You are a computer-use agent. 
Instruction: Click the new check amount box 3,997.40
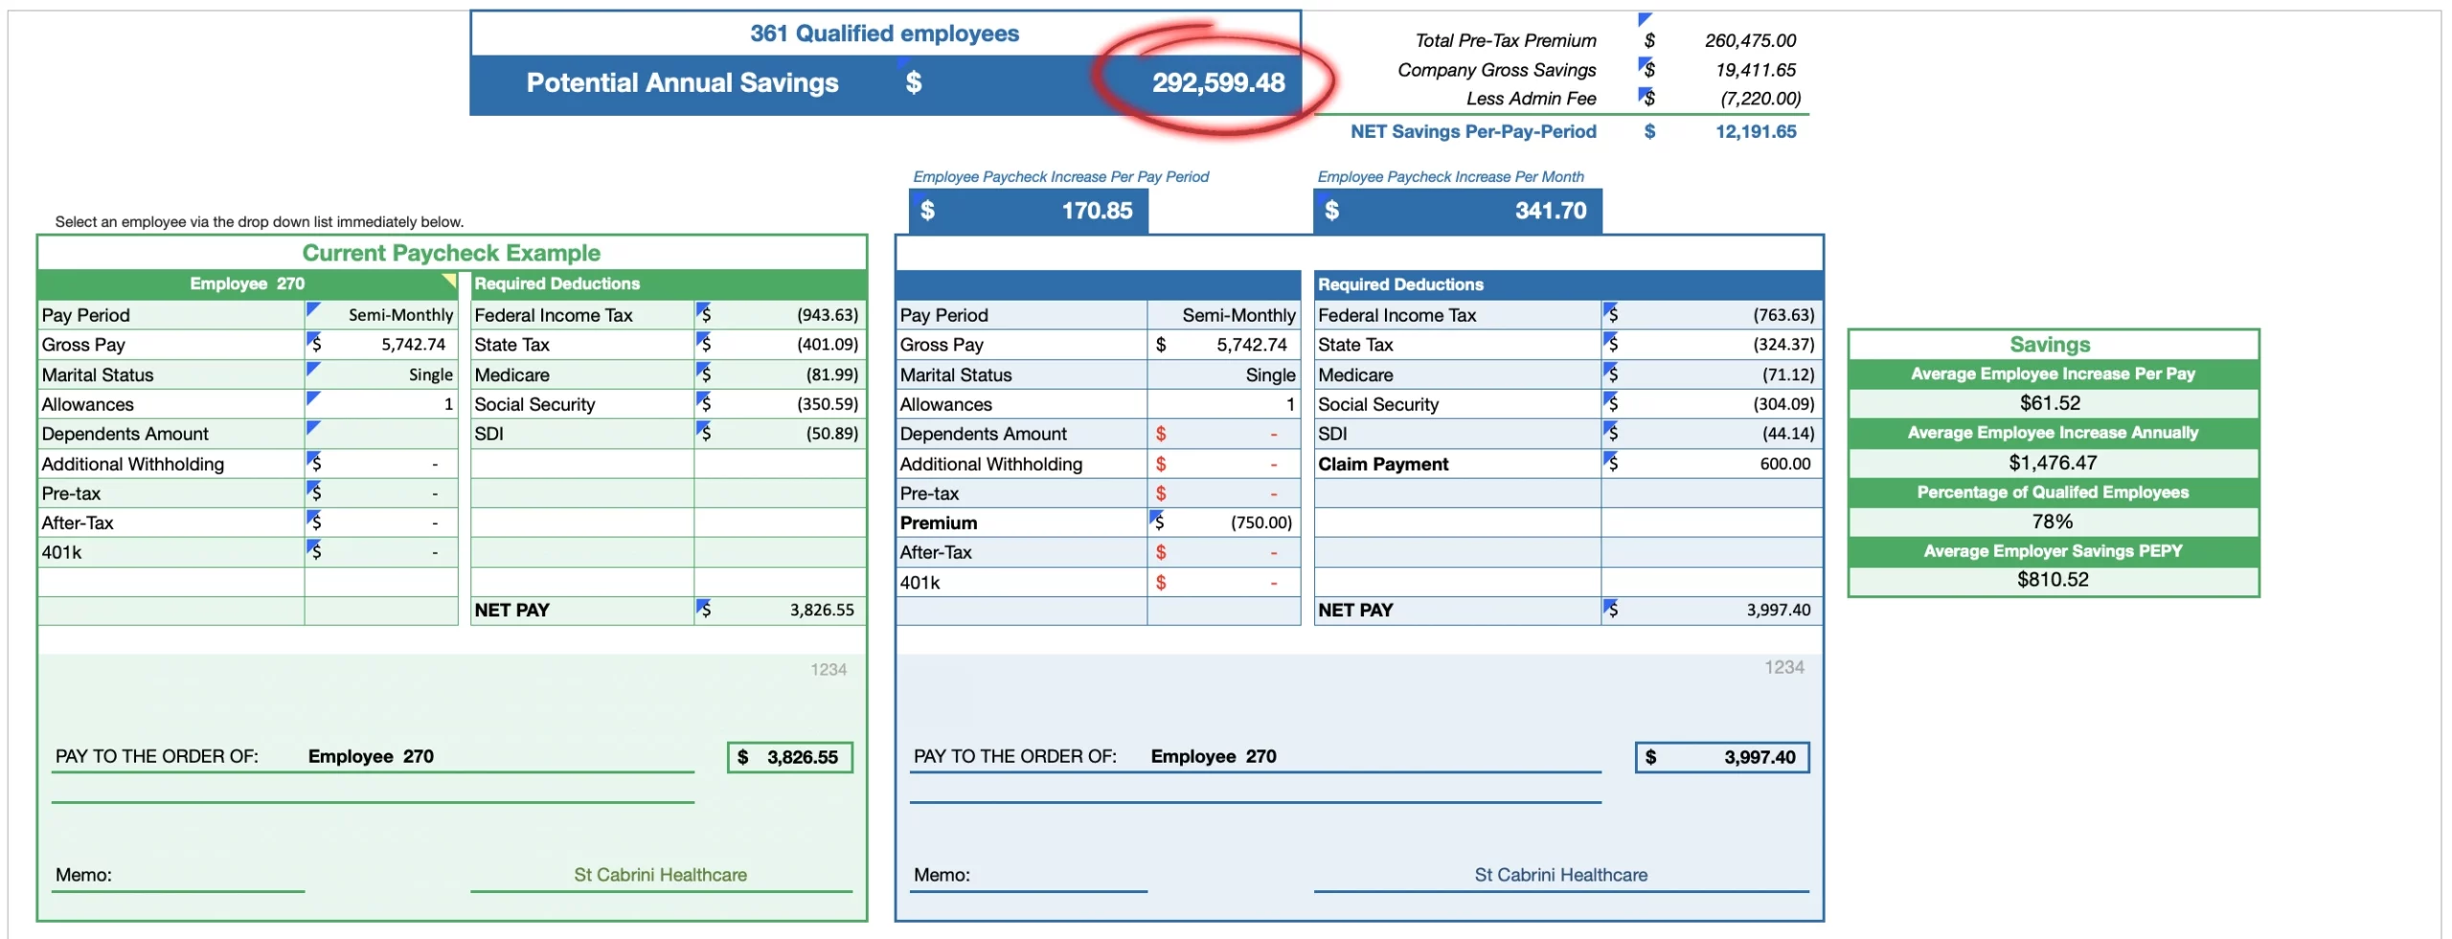pos(1722,757)
